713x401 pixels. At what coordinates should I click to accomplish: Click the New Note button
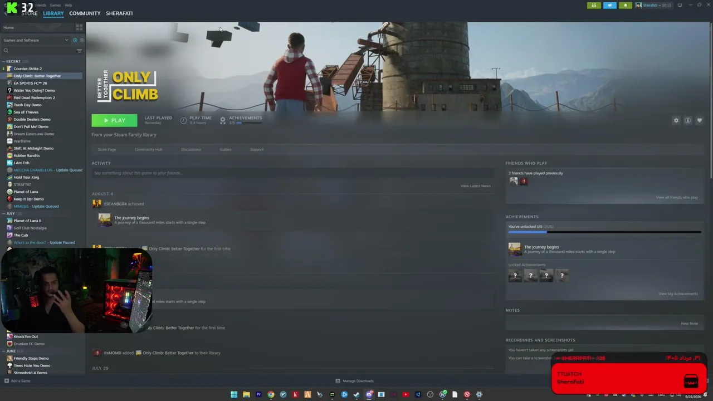coord(689,324)
